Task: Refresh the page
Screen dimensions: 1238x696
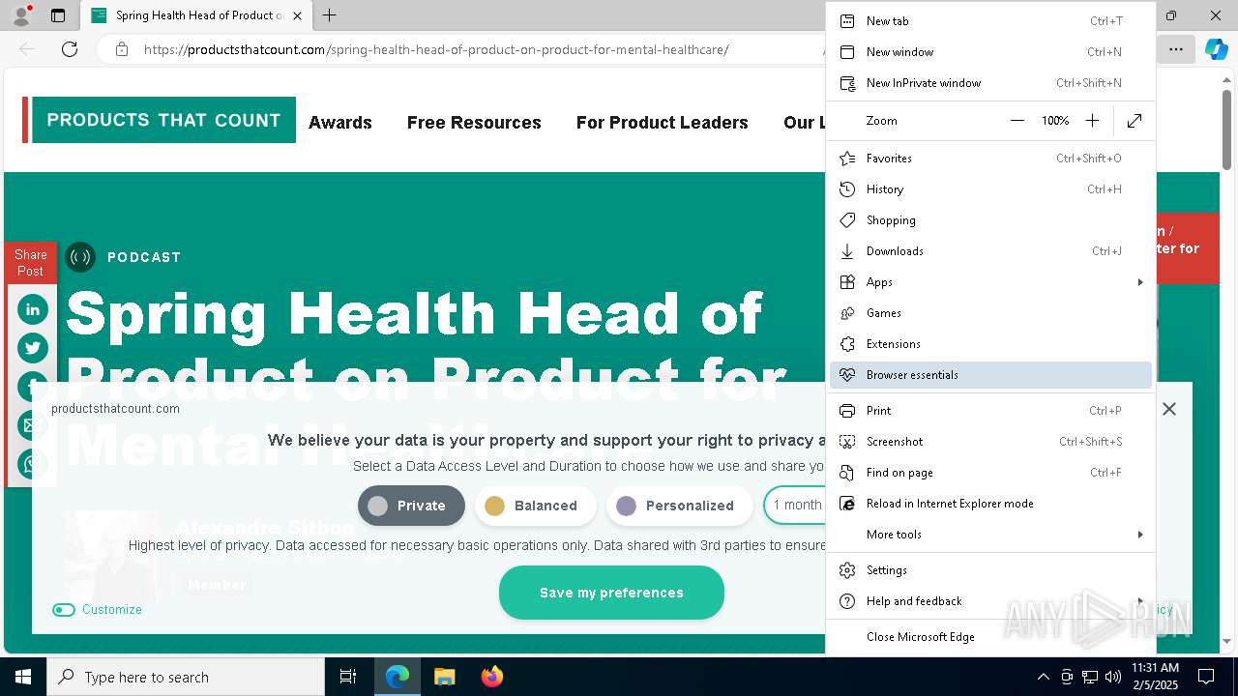Action: click(x=70, y=49)
